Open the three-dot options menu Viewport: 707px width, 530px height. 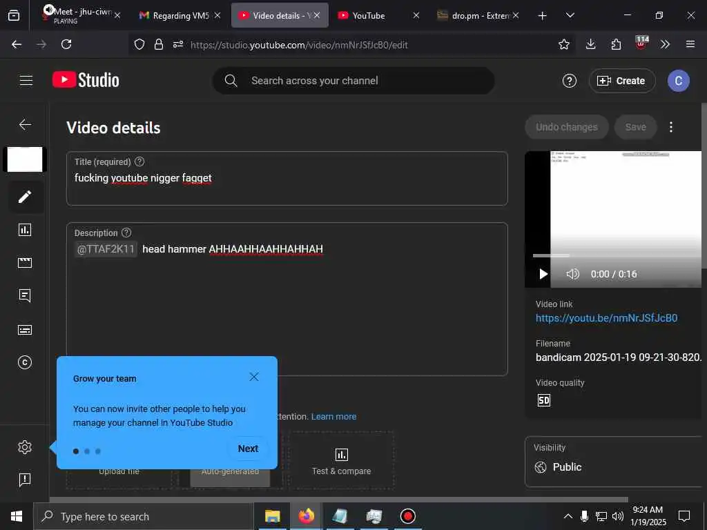[x=671, y=127]
